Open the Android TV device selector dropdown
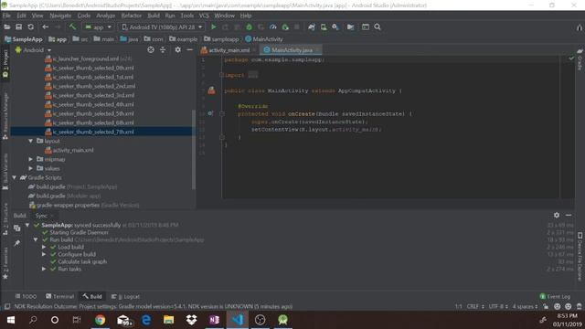 162,27
